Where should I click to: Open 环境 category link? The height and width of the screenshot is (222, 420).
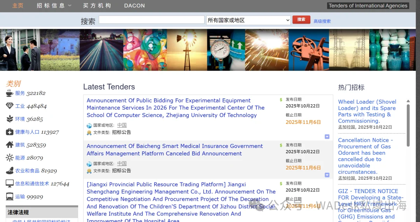pos(20,119)
